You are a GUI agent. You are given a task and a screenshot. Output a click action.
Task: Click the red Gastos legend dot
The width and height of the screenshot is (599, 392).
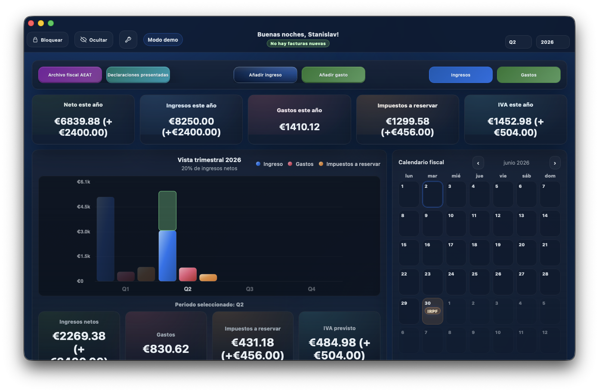pos(290,164)
